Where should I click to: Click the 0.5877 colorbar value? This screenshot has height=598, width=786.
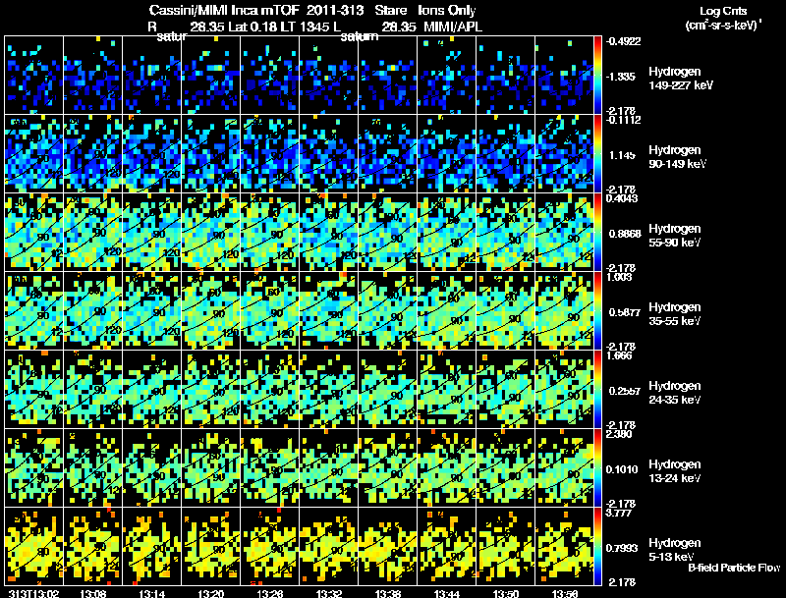coord(625,312)
